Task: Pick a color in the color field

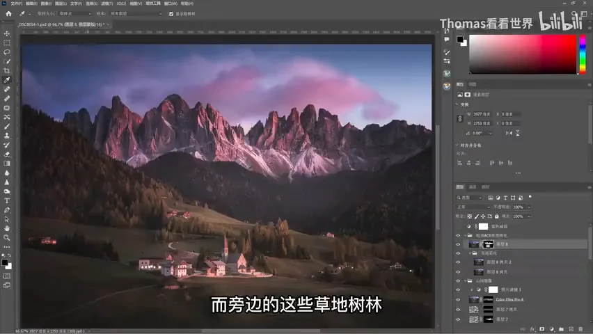Action: point(523,54)
